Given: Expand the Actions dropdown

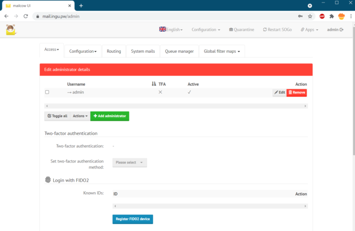Looking at the screenshot, I should (x=80, y=116).
